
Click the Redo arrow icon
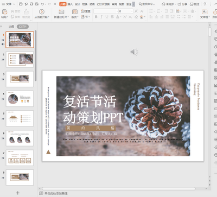pyautogui.click(x=49, y=4)
